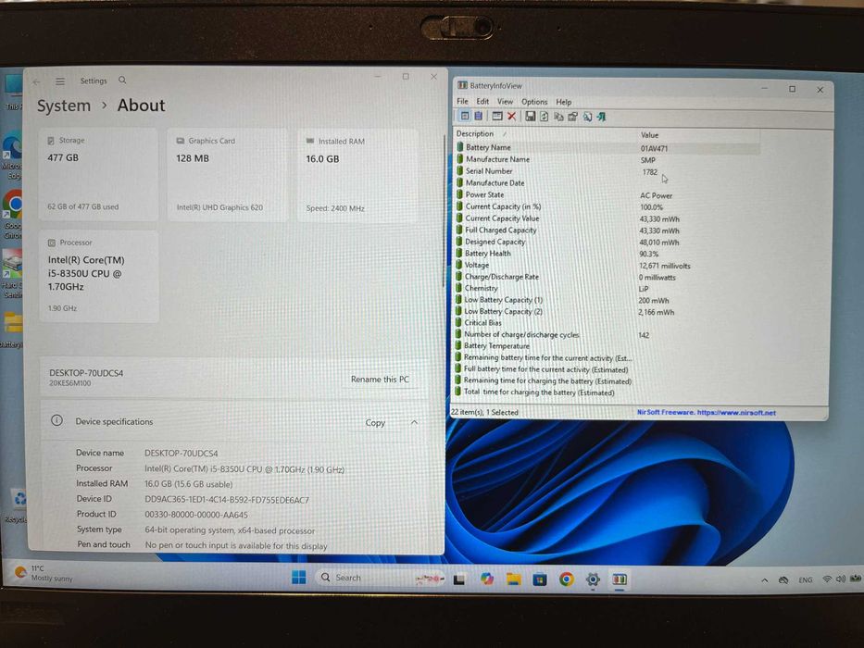This screenshot has height=648, width=864.
Task: Select the Full Charged Capacity row
Action: (x=607, y=231)
